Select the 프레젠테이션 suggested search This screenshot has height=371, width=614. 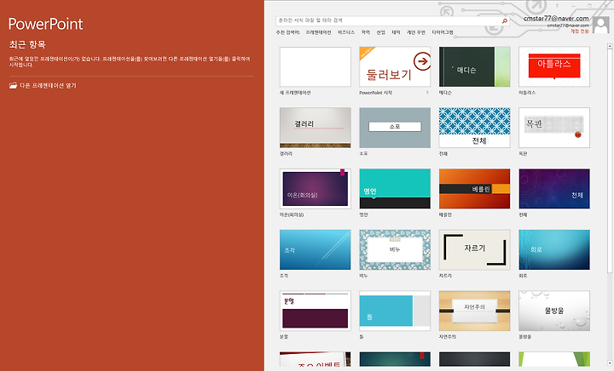pyautogui.click(x=318, y=32)
